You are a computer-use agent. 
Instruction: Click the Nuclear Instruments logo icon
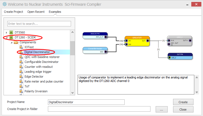click(5, 4)
